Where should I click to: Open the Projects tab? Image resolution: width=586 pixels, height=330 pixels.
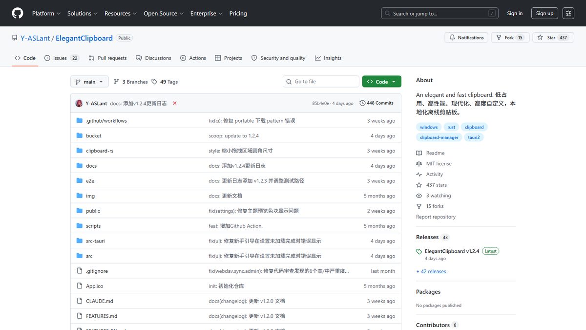pyautogui.click(x=229, y=58)
